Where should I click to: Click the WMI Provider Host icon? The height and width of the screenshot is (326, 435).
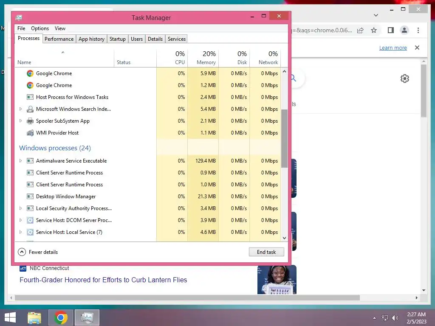tap(30, 133)
